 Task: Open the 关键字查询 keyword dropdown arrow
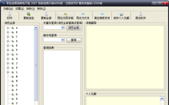63,27
